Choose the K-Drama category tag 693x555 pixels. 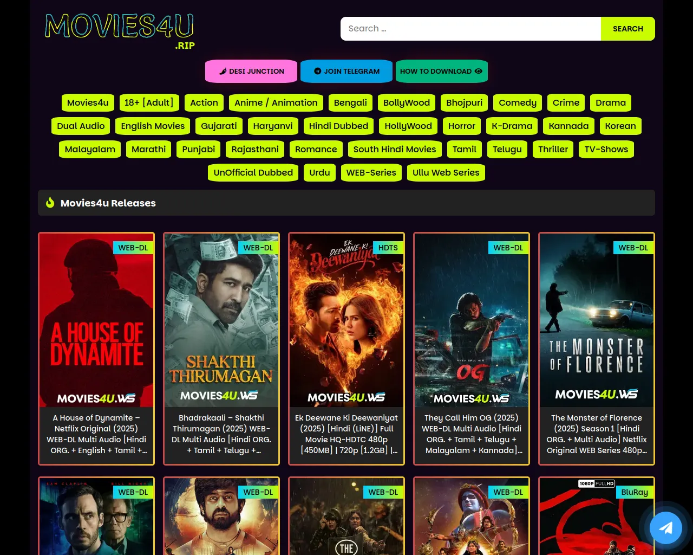[512, 126]
